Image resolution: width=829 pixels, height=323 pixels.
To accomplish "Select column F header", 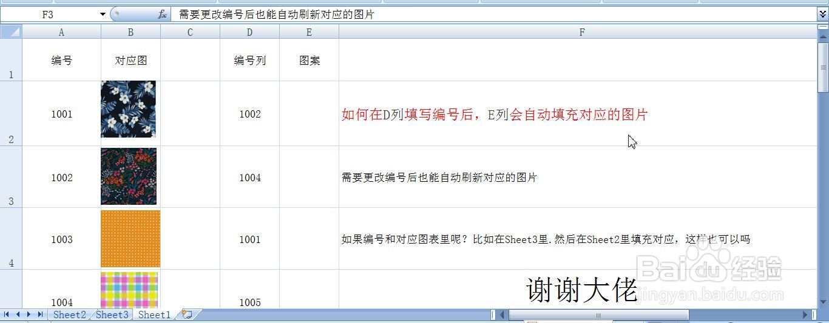I will (581, 32).
